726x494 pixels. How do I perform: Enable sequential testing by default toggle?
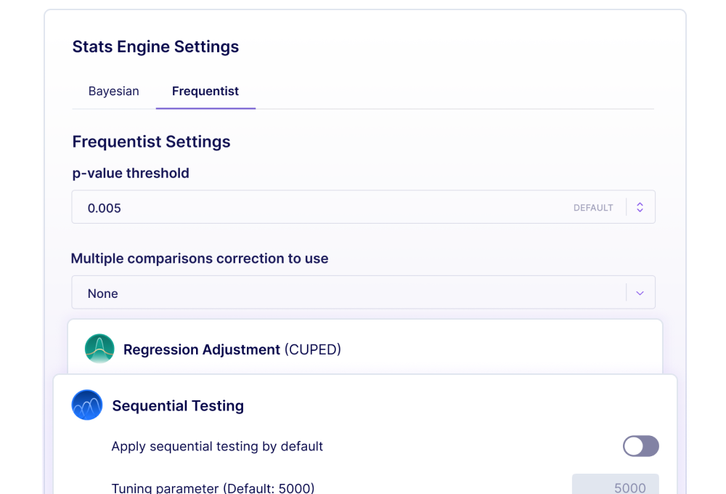(640, 446)
